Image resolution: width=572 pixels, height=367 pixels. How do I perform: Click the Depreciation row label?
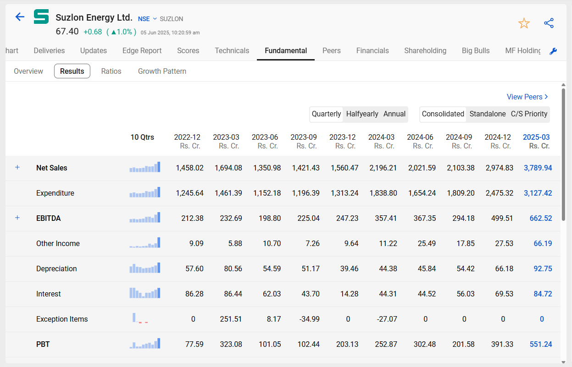click(x=56, y=268)
